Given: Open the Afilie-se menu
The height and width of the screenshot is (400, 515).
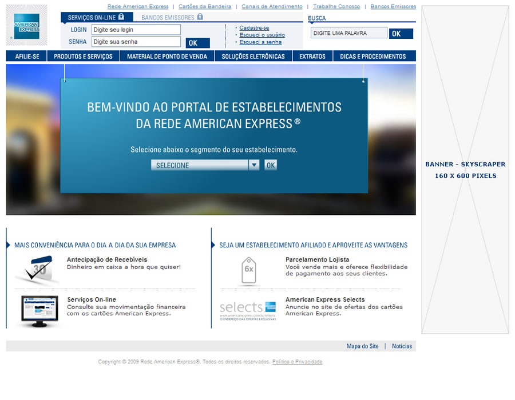Looking at the screenshot, I should [27, 57].
